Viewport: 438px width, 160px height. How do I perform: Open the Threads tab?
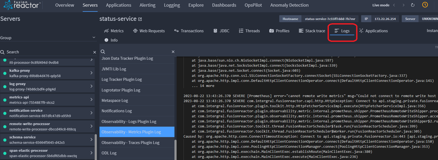pyautogui.click(x=249, y=31)
